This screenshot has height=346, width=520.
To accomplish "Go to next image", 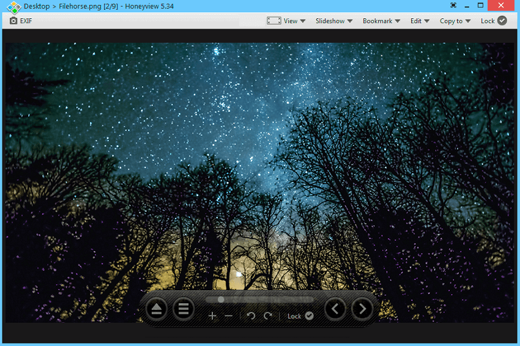I will (362, 309).
